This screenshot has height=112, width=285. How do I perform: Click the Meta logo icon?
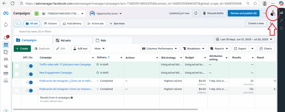[x=6, y=13]
